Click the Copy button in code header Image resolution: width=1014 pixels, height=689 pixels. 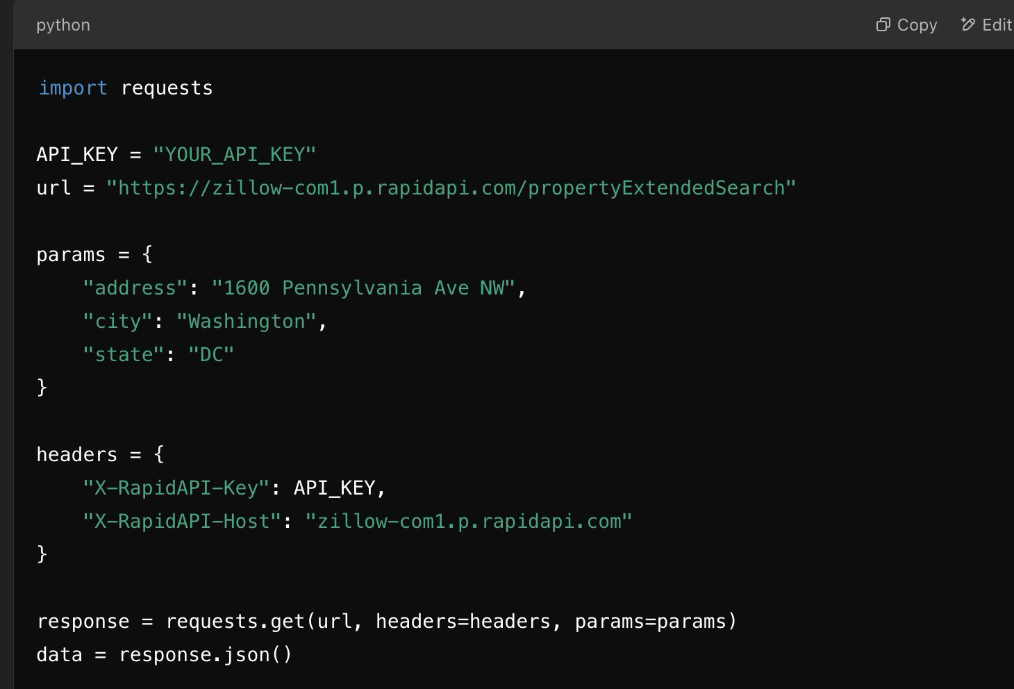coord(906,25)
